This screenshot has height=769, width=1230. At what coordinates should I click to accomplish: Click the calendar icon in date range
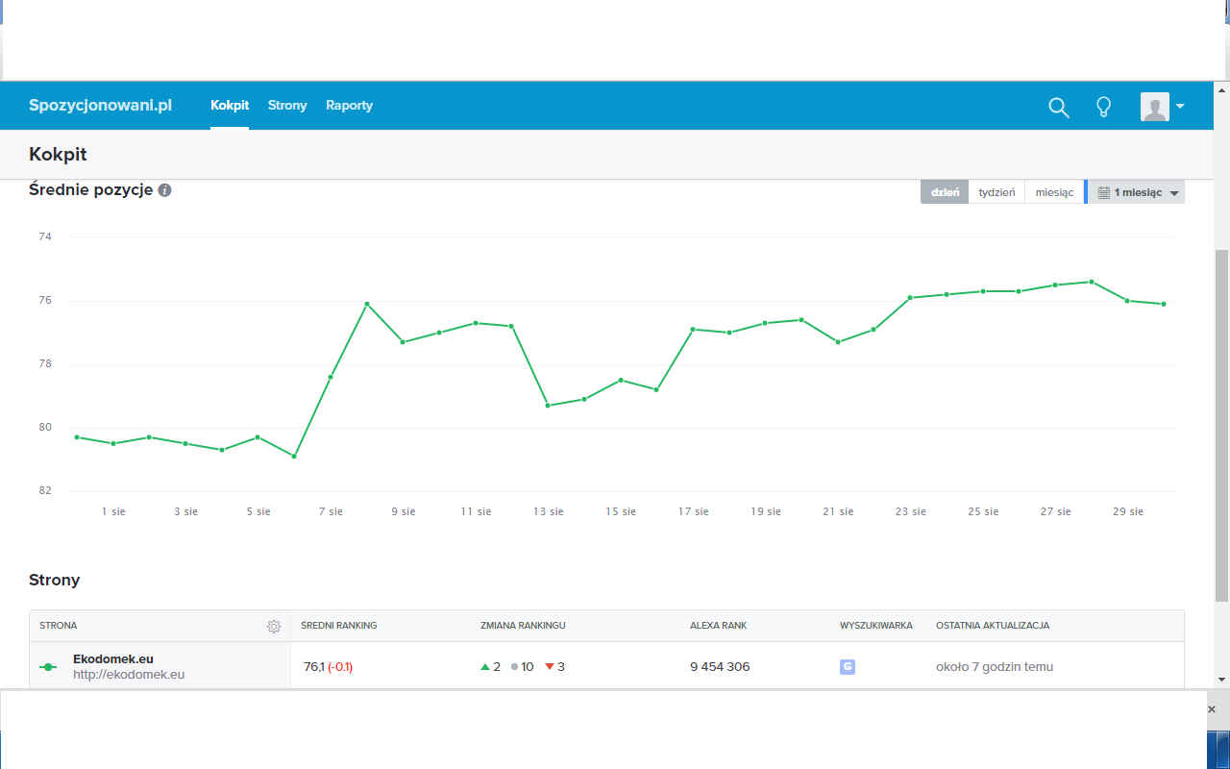pyautogui.click(x=1103, y=192)
